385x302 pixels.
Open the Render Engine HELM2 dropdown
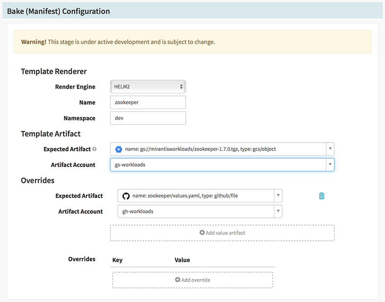point(148,86)
